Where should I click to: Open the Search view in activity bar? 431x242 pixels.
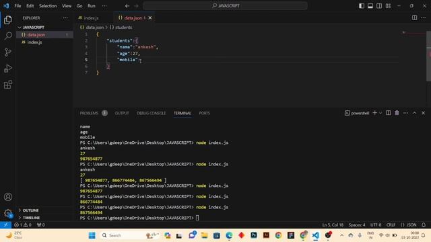coord(8,36)
